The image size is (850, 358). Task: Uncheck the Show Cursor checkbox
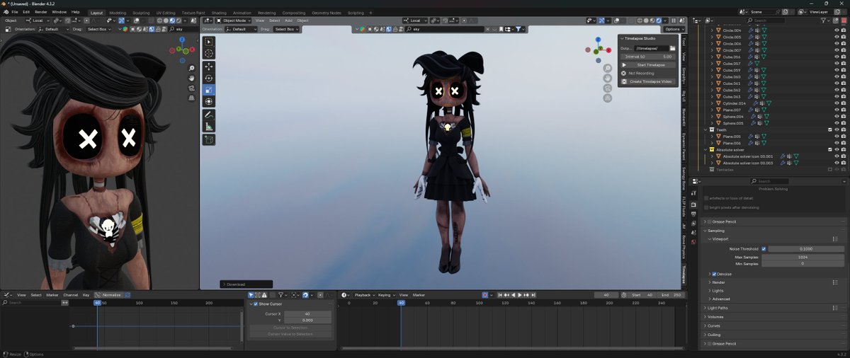256,304
